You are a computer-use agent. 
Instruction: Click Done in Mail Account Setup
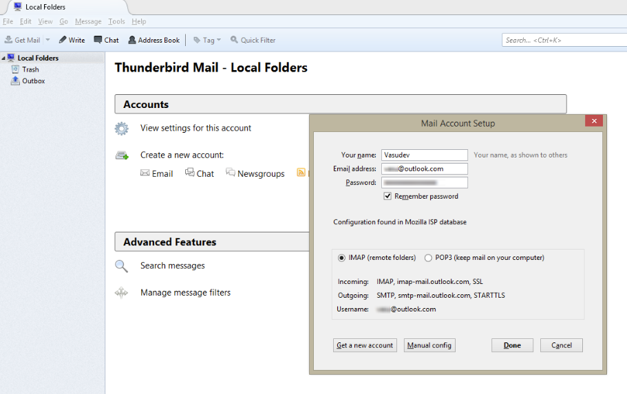[x=512, y=345]
